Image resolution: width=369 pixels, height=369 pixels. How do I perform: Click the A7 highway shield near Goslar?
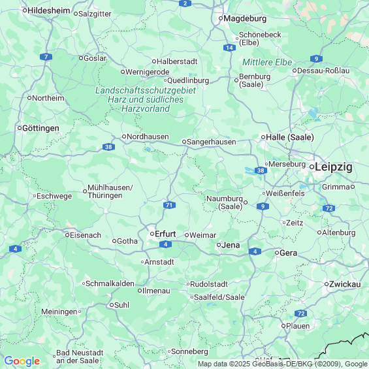coord(46,57)
